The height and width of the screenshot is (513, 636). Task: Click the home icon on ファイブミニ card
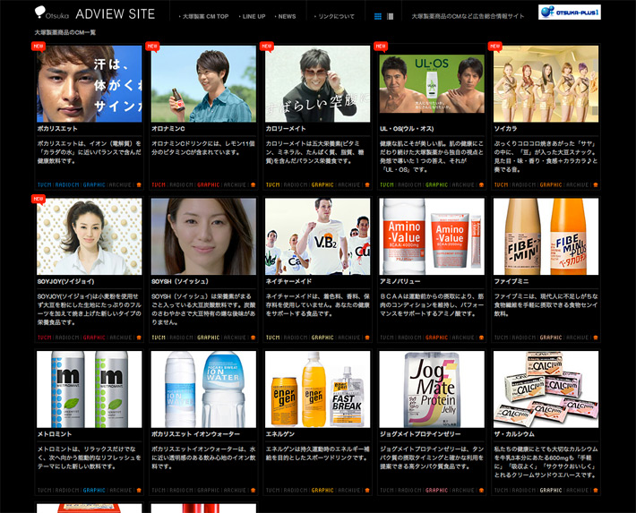[596, 338]
